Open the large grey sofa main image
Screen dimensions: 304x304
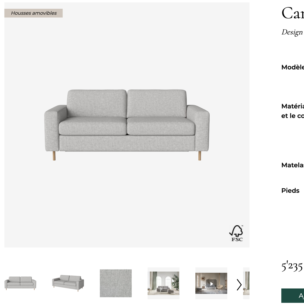[127, 125]
